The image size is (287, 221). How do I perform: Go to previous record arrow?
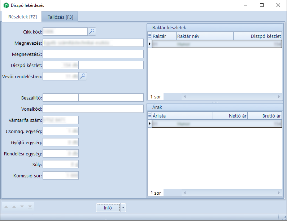pyautogui.click(x=14, y=207)
